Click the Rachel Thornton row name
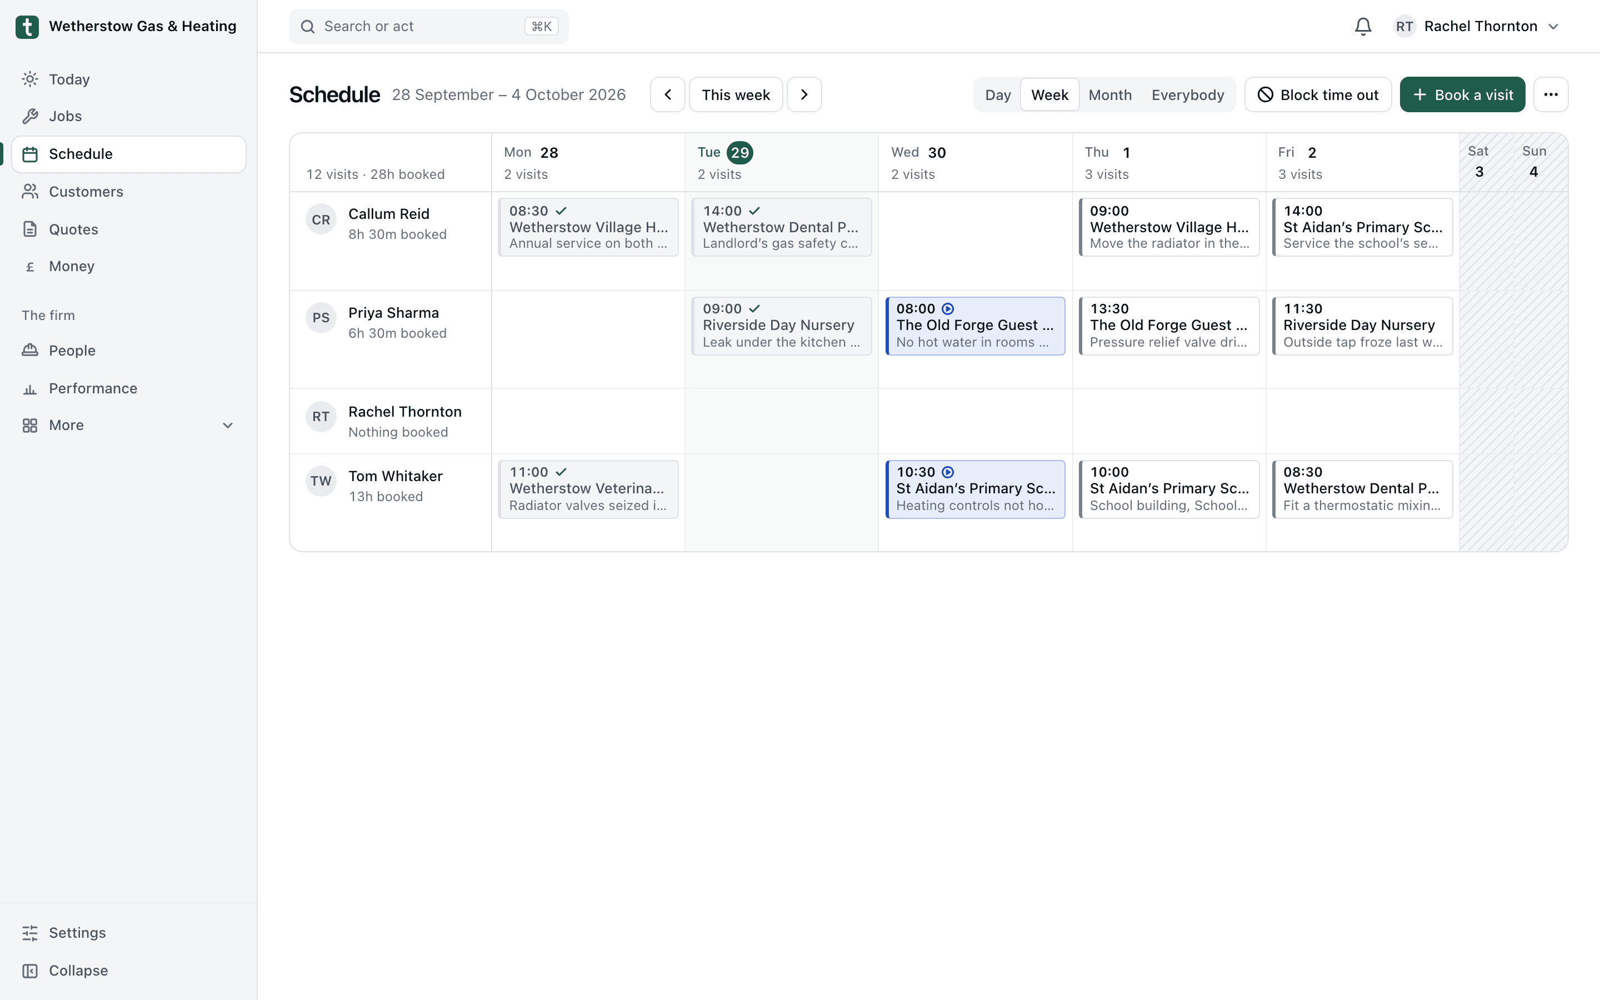Screen dimensions: 1600x1000 point(404,411)
